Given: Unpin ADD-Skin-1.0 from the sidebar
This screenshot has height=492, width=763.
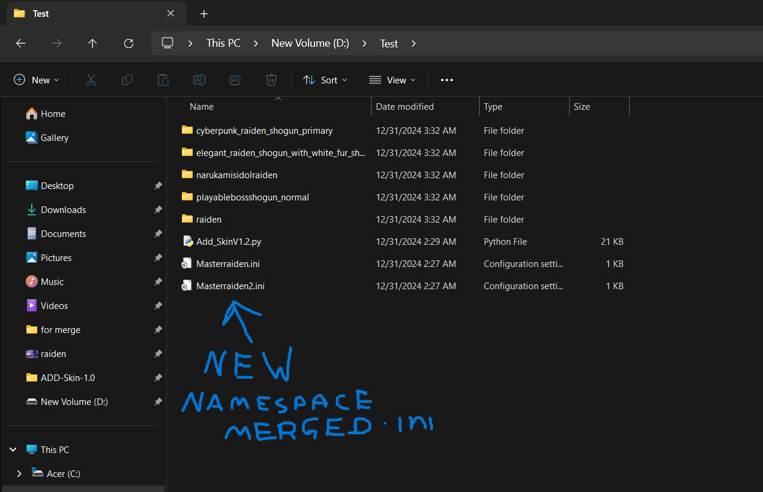Looking at the screenshot, I should click(x=158, y=377).
